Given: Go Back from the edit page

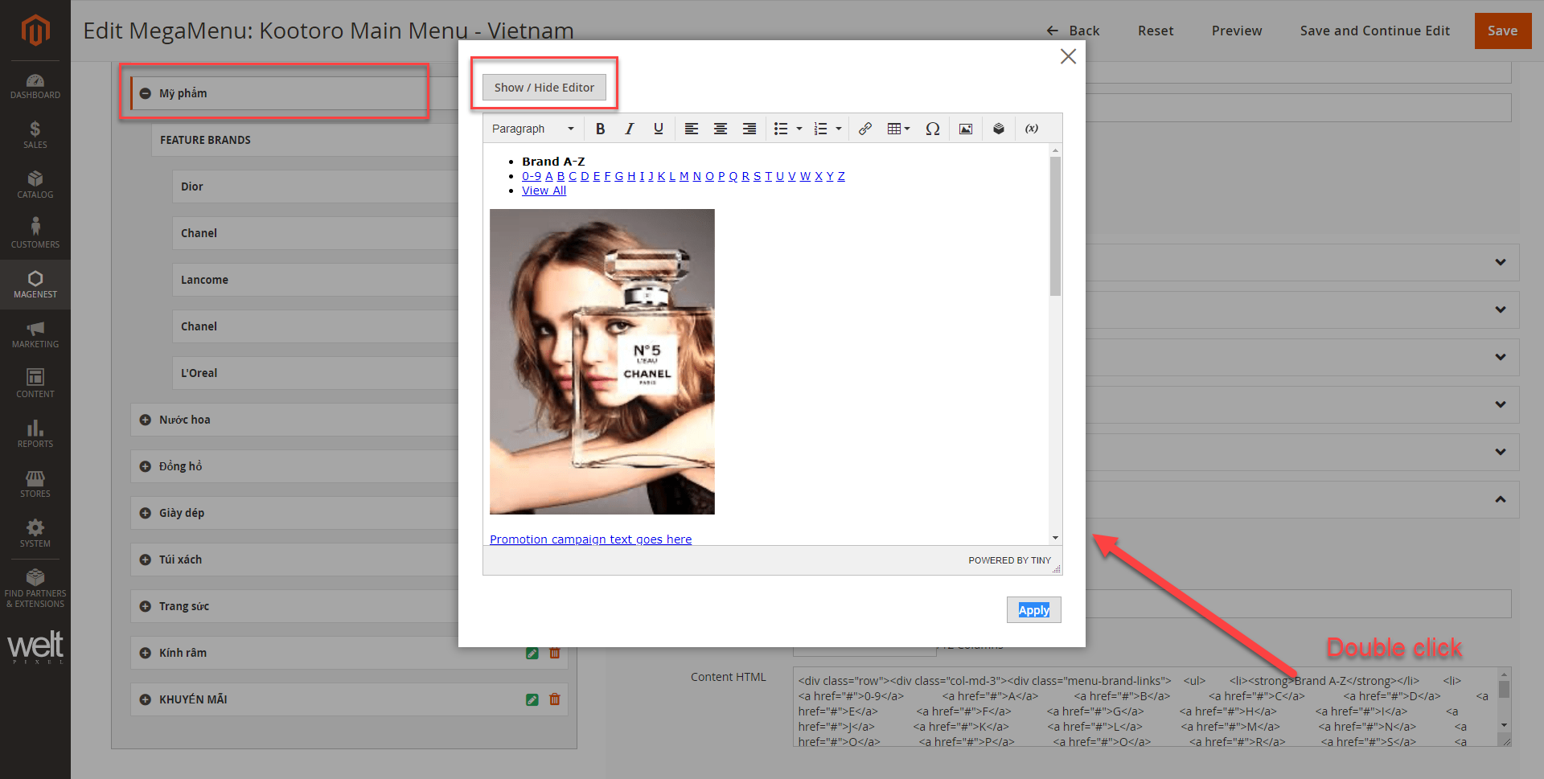Looking at the screenshot, I should click(1073, 31).
